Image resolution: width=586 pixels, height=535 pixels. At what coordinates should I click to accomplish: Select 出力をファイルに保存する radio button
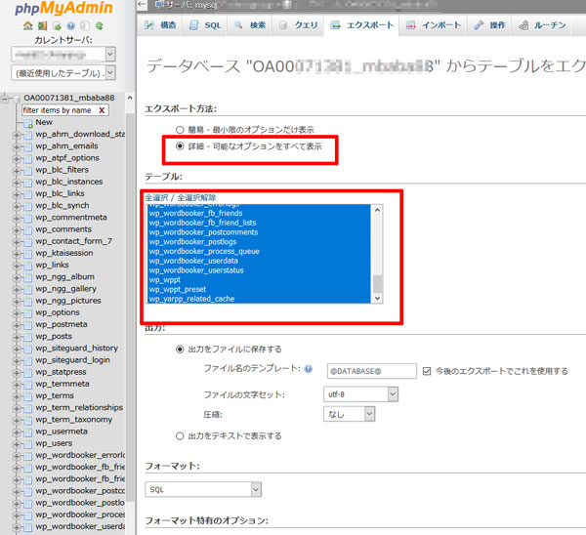(x=180, y=350)
